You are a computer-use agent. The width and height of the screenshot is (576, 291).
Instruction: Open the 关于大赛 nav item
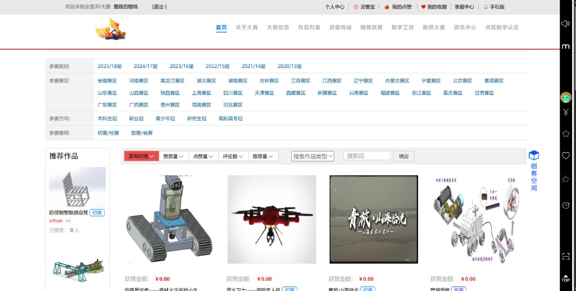246,27
